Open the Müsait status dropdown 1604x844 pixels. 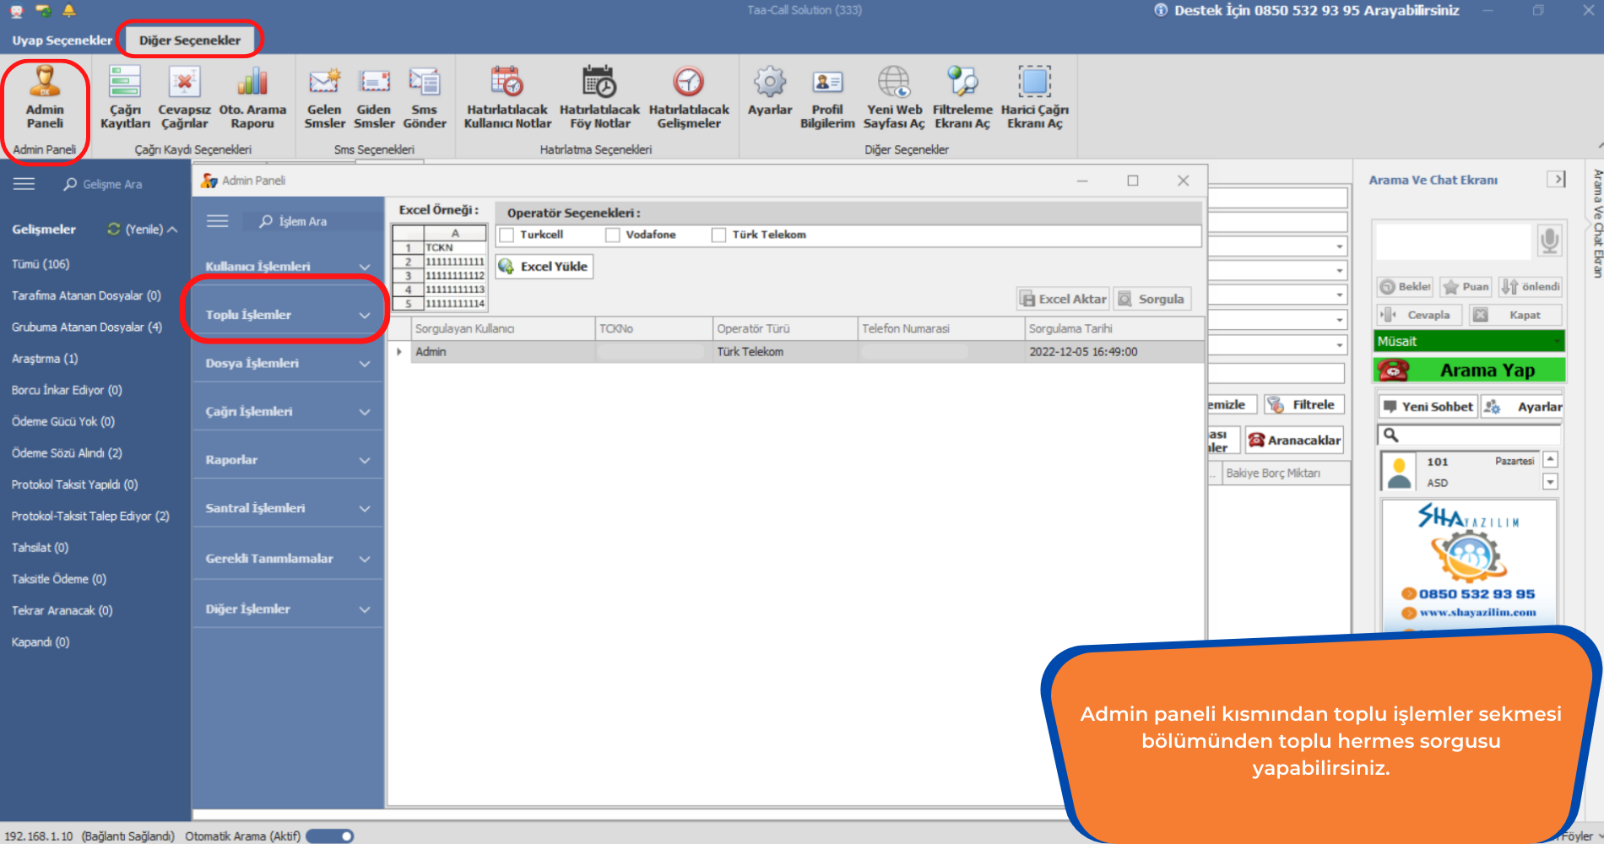pos(1470,341)
